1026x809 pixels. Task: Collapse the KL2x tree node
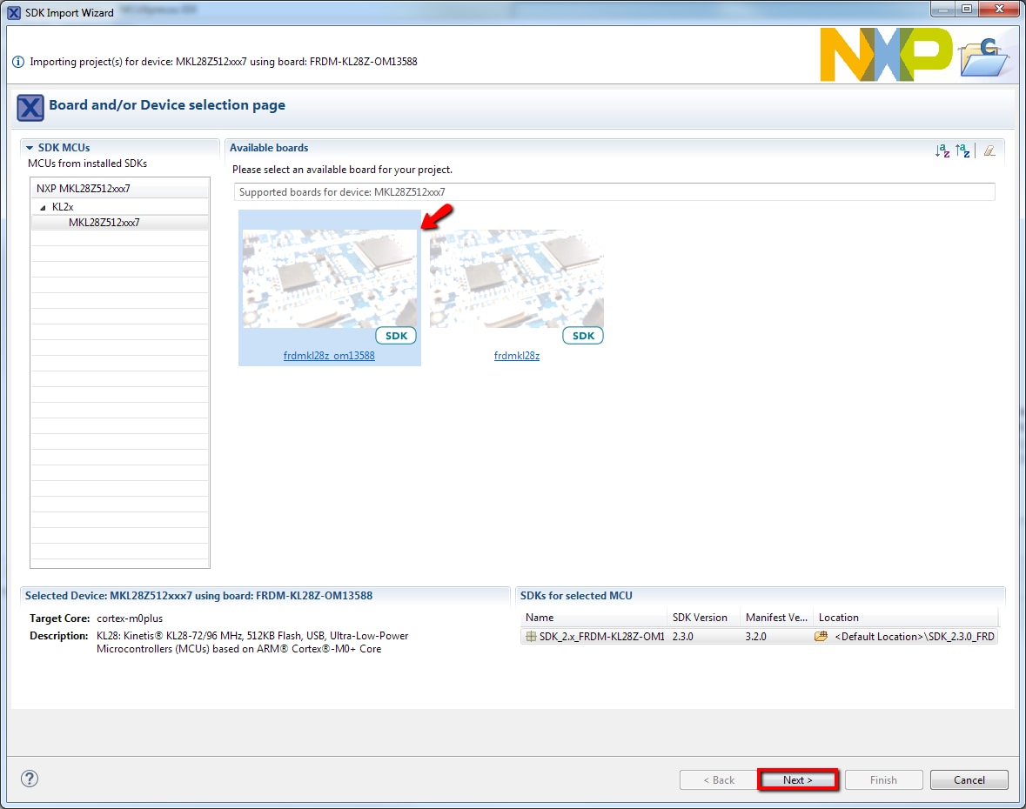pos(43,207)
